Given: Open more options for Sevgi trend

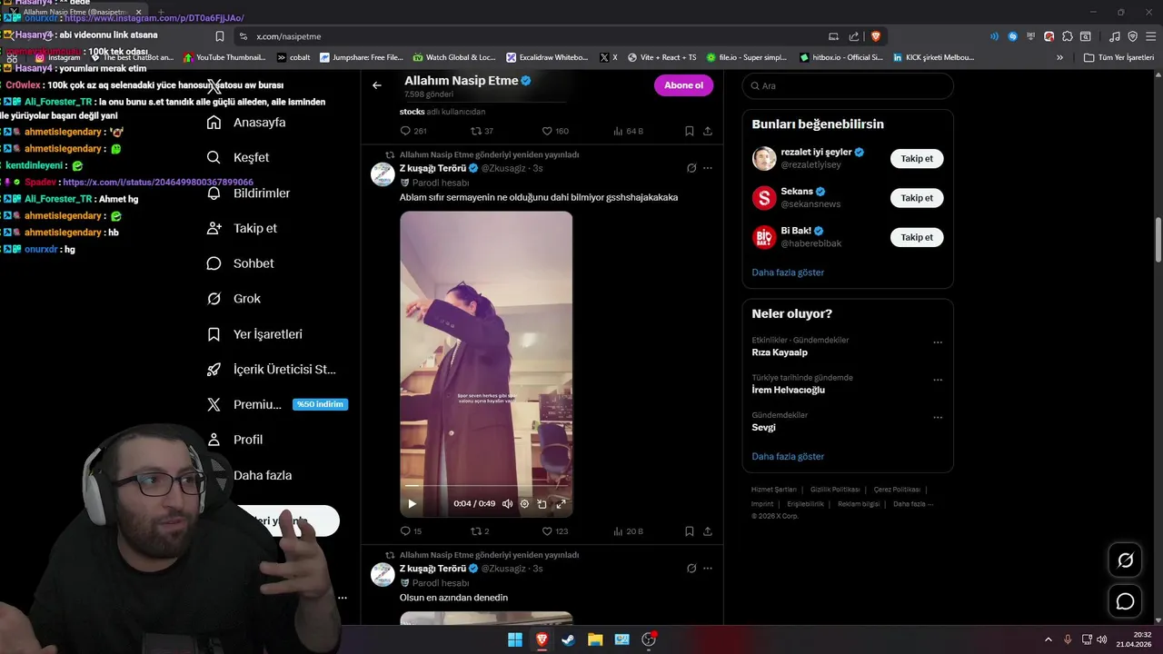Looking at the screenshot, I should pyautogui.click(x=938, y=418).
